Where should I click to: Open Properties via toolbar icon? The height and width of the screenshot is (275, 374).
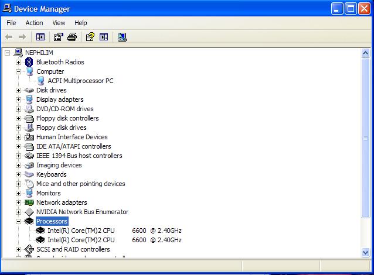[x=58, y=37]
